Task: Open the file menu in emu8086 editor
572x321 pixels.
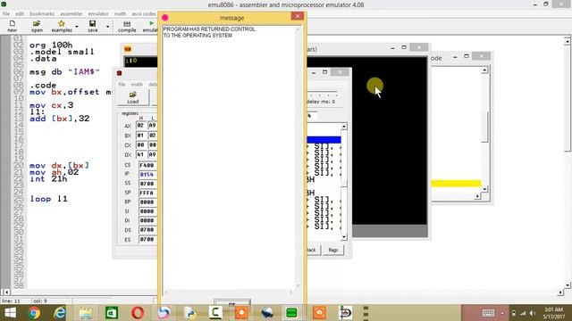Action: 6,13
